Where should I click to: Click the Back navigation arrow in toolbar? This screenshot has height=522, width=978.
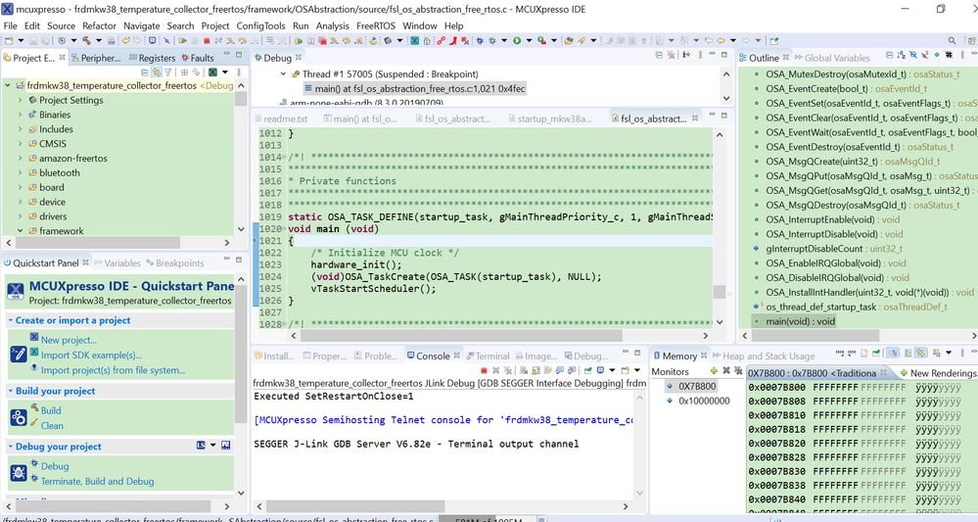[x=721, y=40]
